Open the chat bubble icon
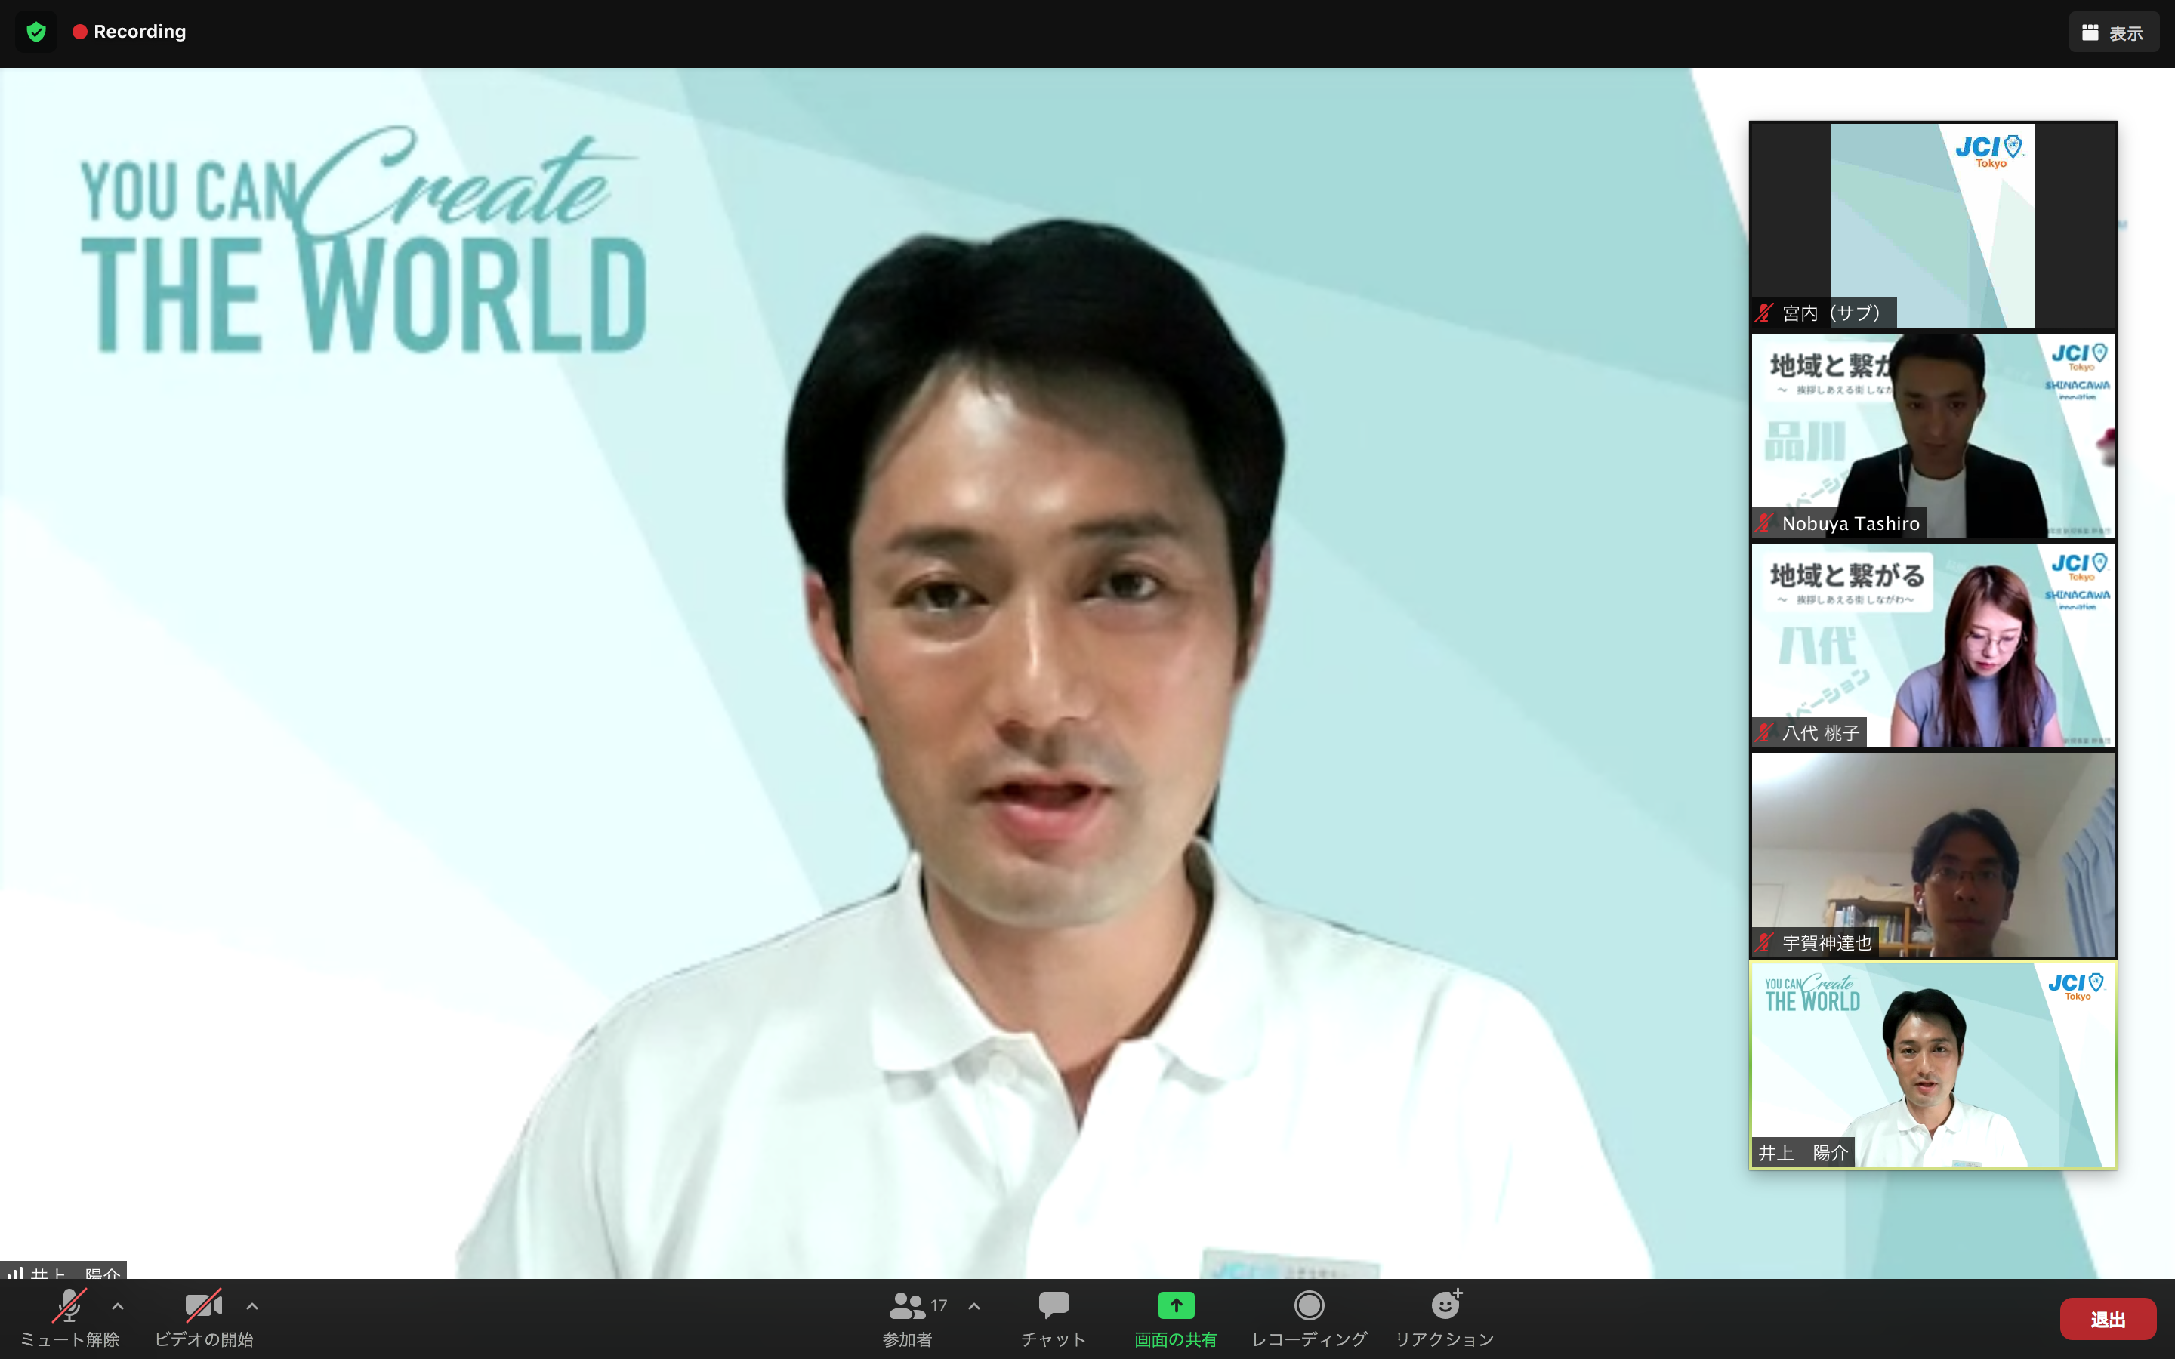The height and width of the screenshot is (1359, 2175). pyautogui.click(x=1054, y=1305)
